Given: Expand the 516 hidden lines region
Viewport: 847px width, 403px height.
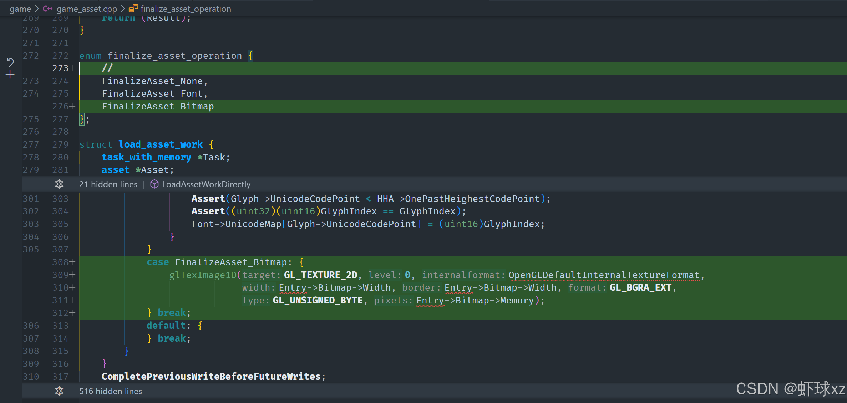Looking at the screenshot, I should coord(110,391).
